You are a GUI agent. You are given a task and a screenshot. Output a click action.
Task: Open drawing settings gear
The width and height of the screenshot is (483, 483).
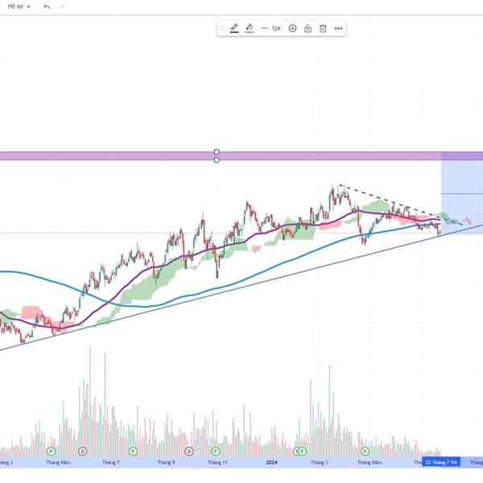tap(292, 28)
